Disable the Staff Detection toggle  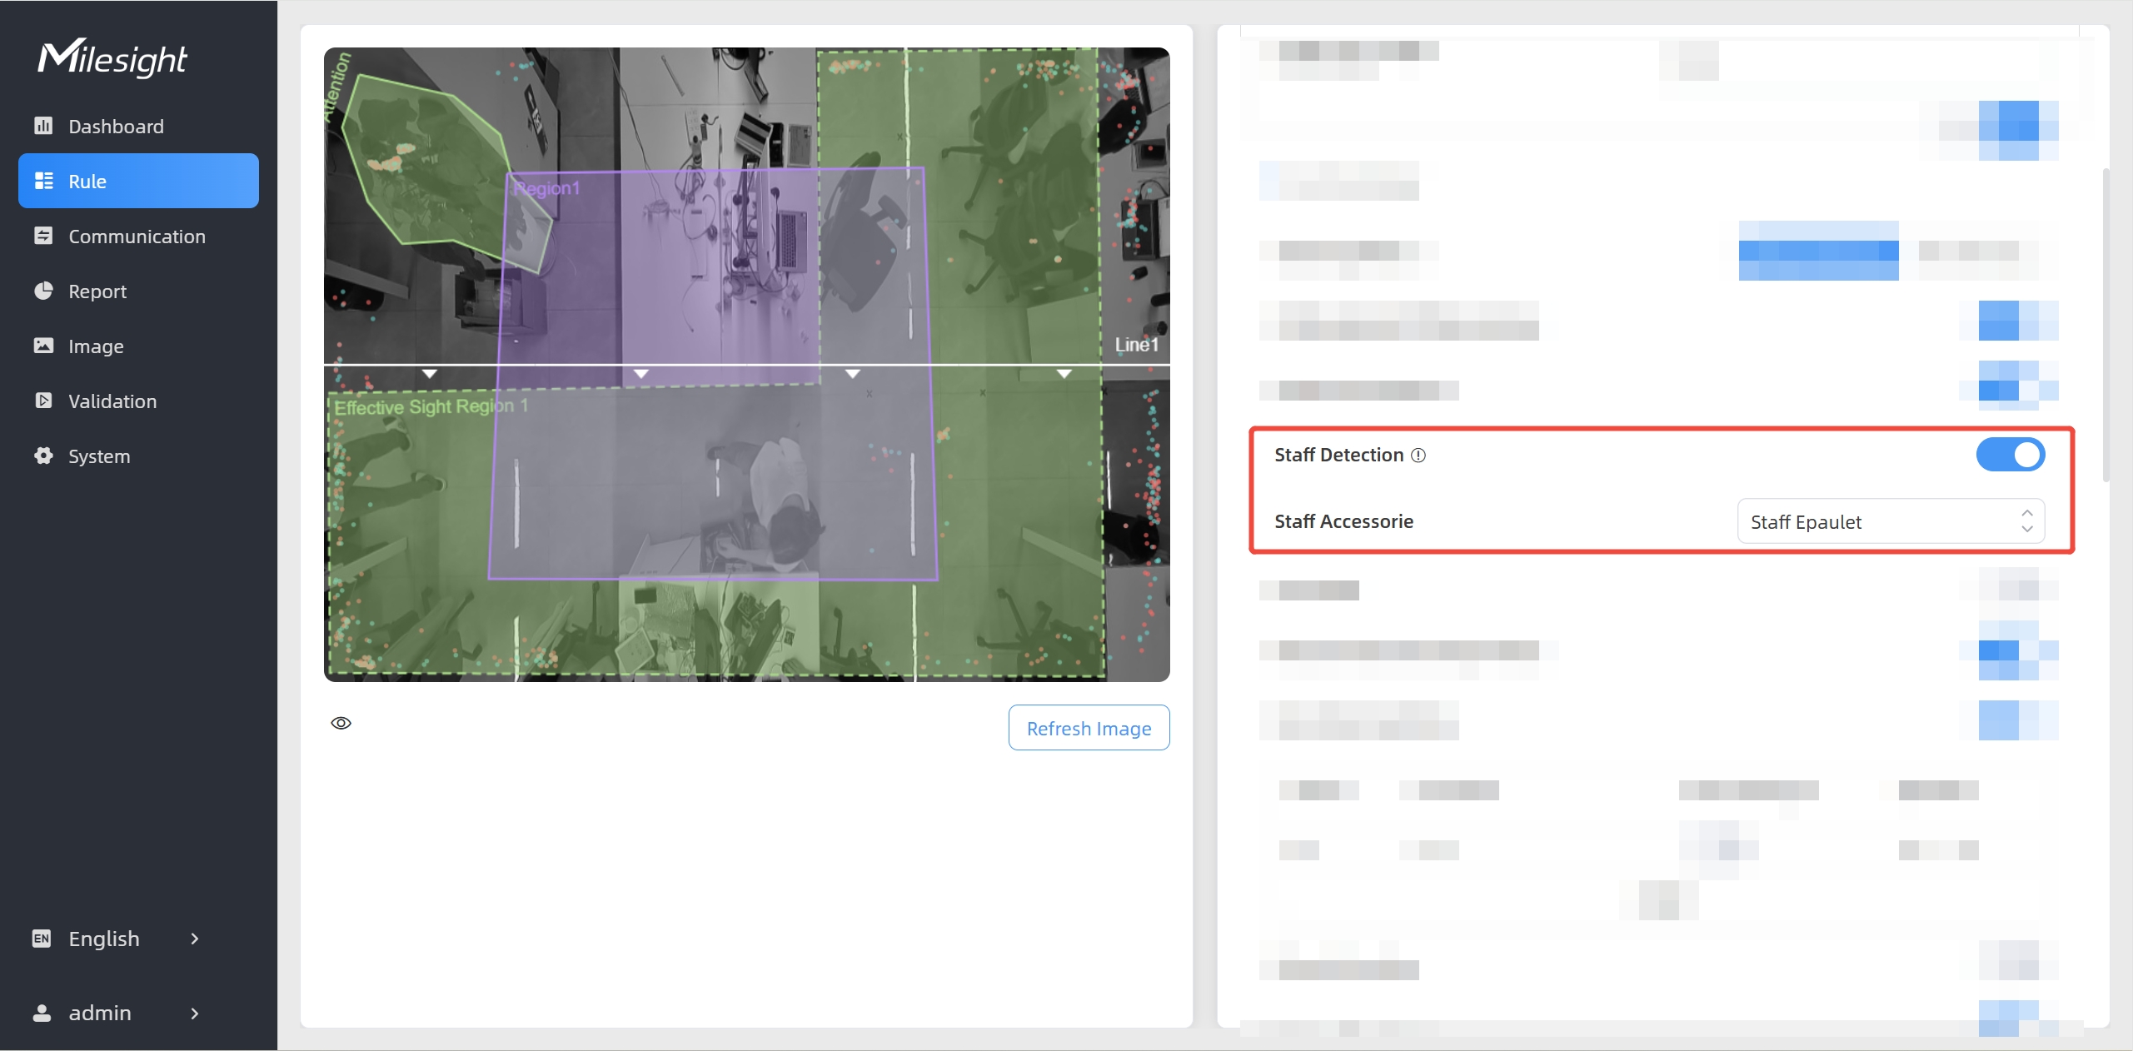tap(2011, 455)
